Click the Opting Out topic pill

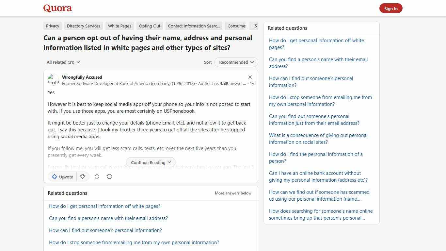pos(150,26)
